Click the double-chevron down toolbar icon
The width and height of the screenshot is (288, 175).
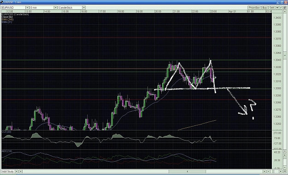click(x=277, y=8)
